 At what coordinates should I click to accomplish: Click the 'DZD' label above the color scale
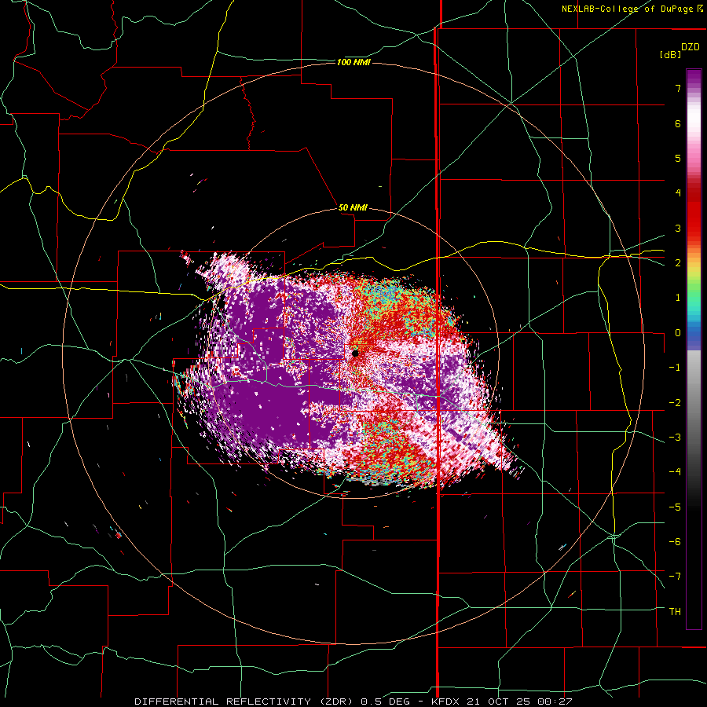point(691,47)
